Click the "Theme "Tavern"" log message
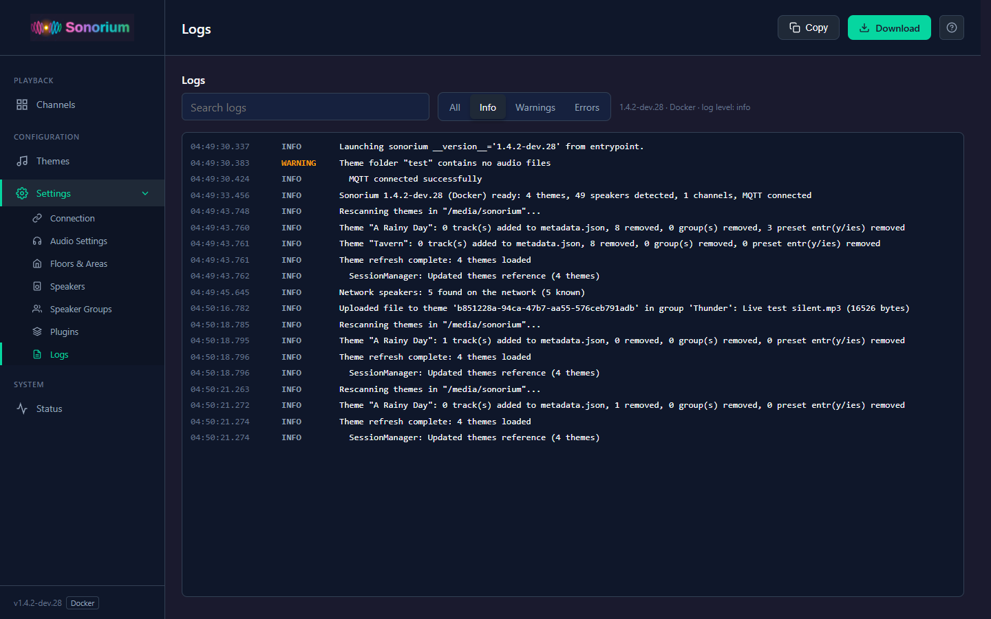This screenshot has height=619, width=991. click(610, 243)
